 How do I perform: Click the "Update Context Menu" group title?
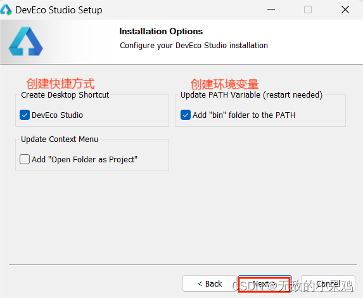point(60,139)
